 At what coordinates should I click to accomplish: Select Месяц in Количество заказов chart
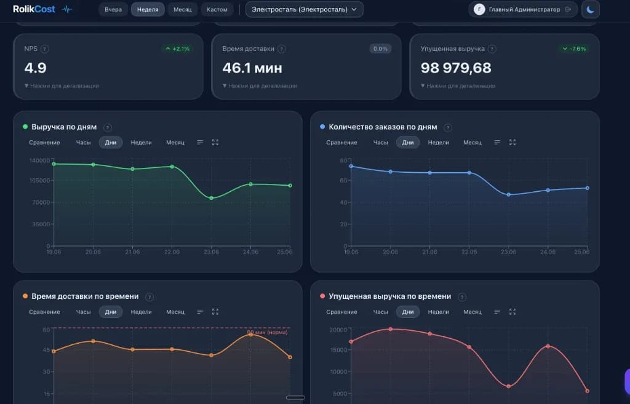click(472, 143)
